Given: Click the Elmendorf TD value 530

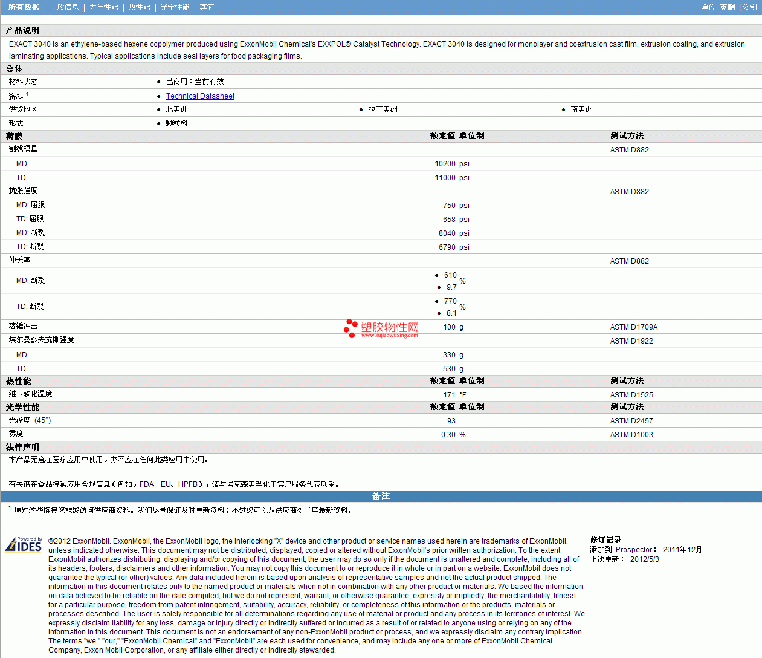Looking at the screenshot, I should (450, 369).
